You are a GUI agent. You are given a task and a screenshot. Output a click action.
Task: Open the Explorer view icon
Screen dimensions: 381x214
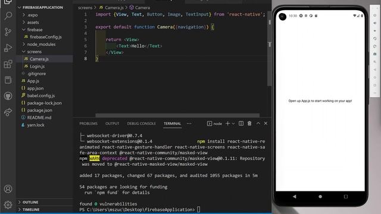[x=8, y=2]
